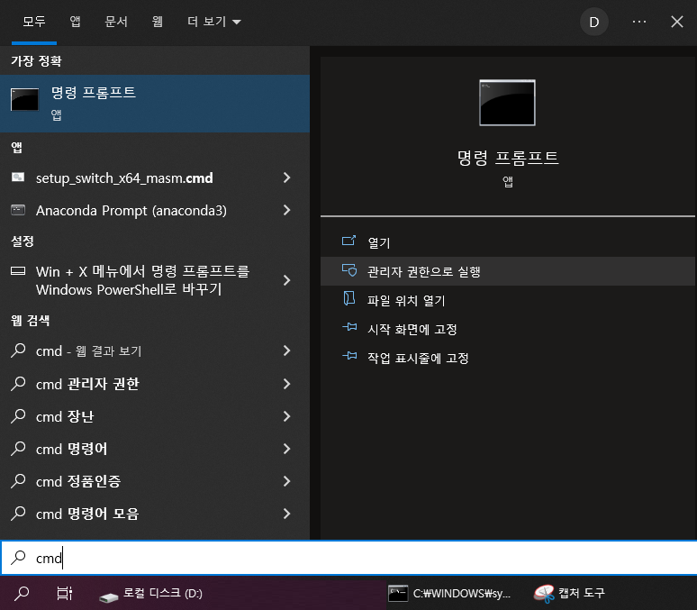Choose 파일 위치 열기
697x610 pixels.
tap(508, 300)
